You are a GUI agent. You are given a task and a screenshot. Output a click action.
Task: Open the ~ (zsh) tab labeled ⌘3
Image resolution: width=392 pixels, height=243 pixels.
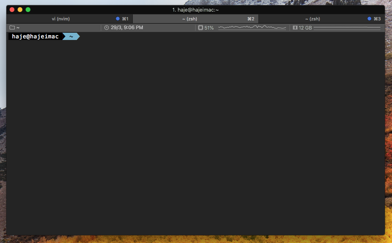pyautogui.click(x=312, y=19)
